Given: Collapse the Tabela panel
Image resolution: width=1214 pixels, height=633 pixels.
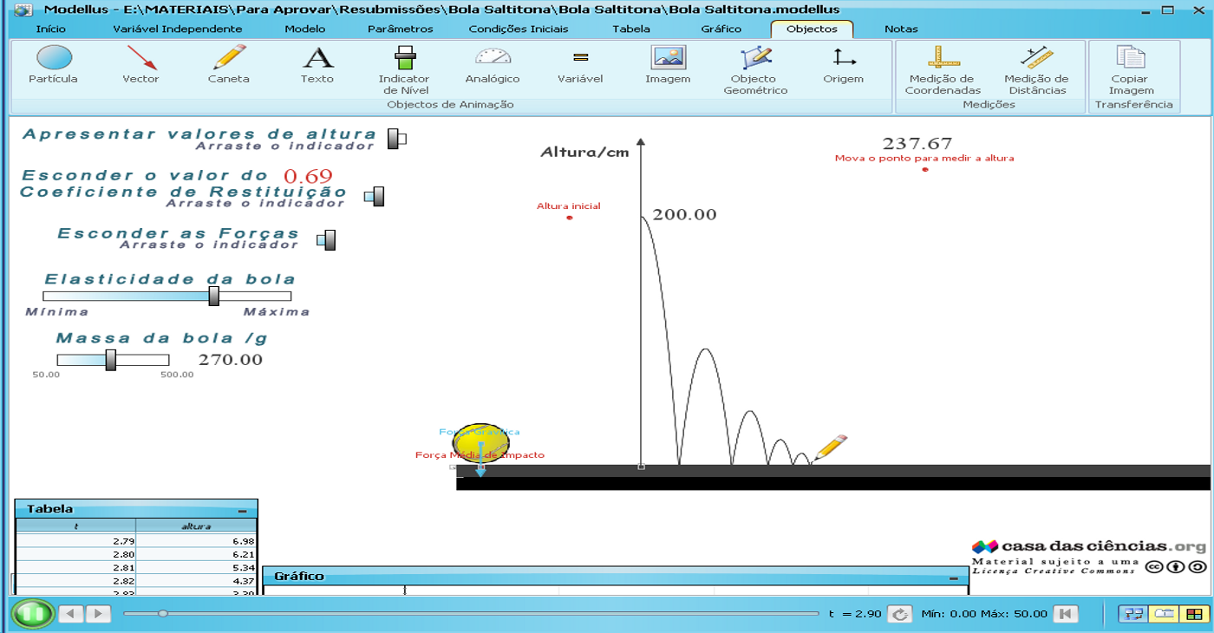Looking at the screenshot, I should [x=243, y=511].
